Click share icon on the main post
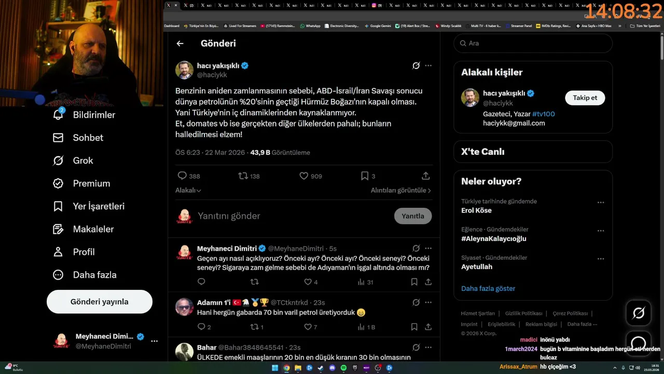This screenshot has height=374, width=664. (x=425, y=176)
